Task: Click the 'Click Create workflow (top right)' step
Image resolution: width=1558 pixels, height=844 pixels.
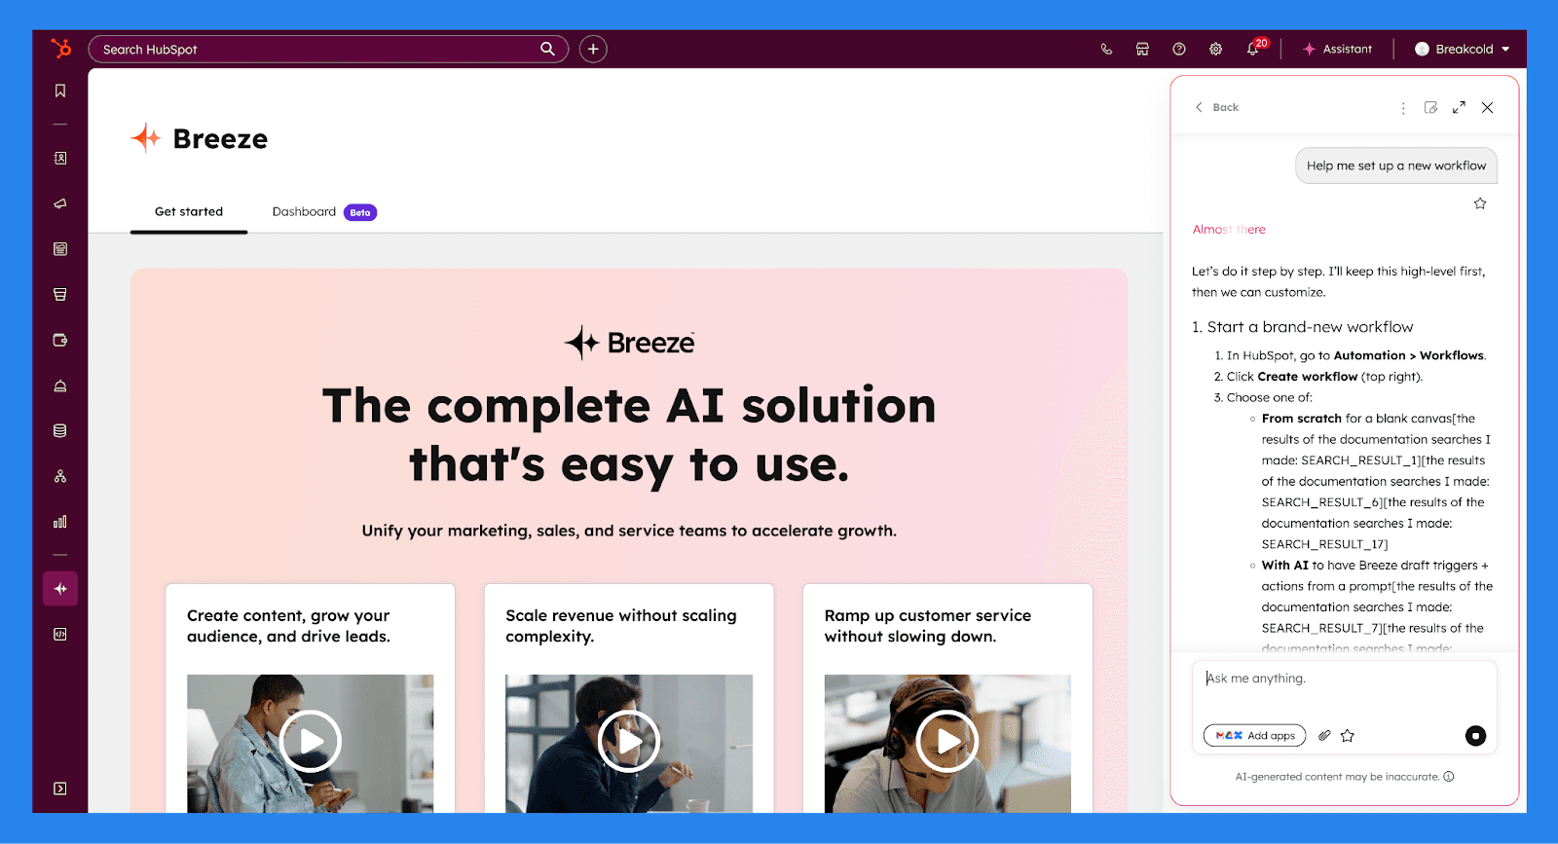Action: coord(1324,377)
